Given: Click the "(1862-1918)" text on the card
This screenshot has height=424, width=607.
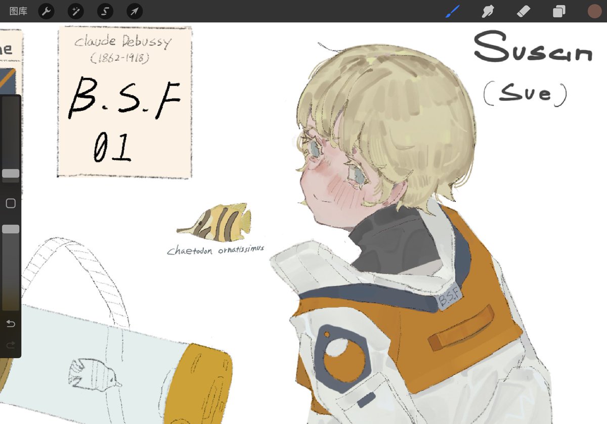Looking at the screenshot, I should click(119, 59).
